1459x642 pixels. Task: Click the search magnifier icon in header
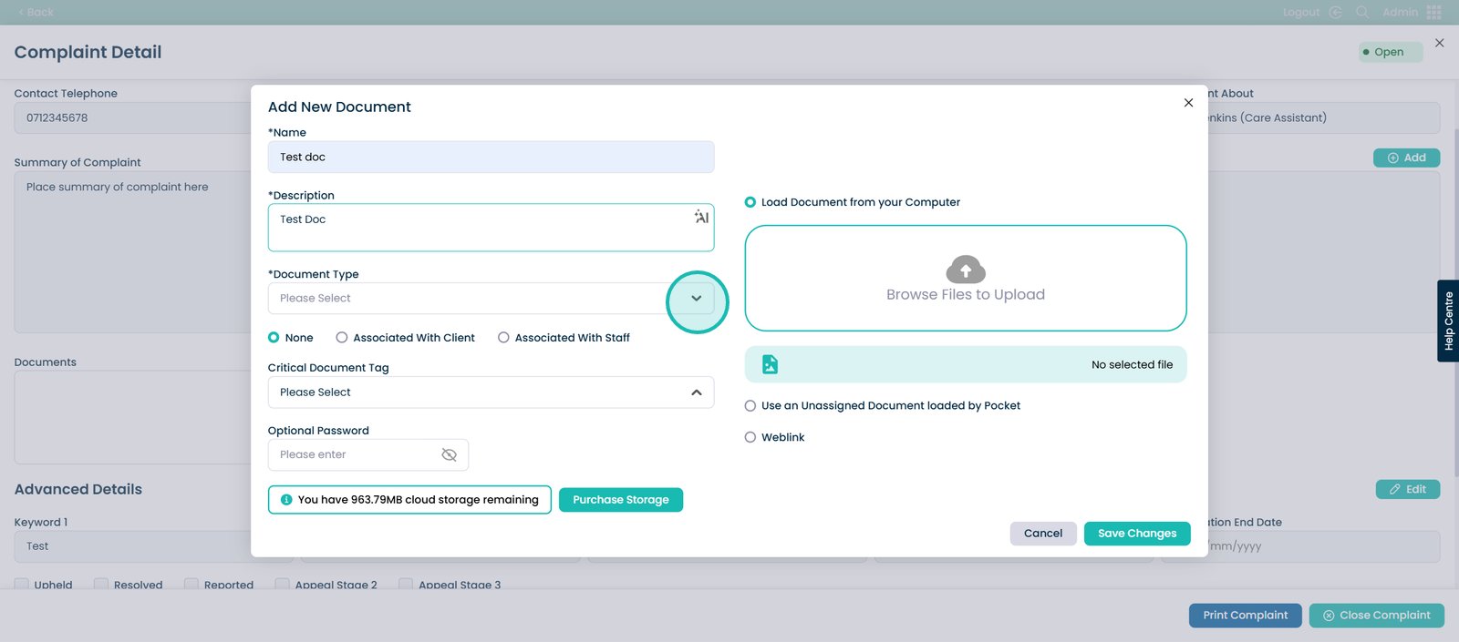(1362, 12)
